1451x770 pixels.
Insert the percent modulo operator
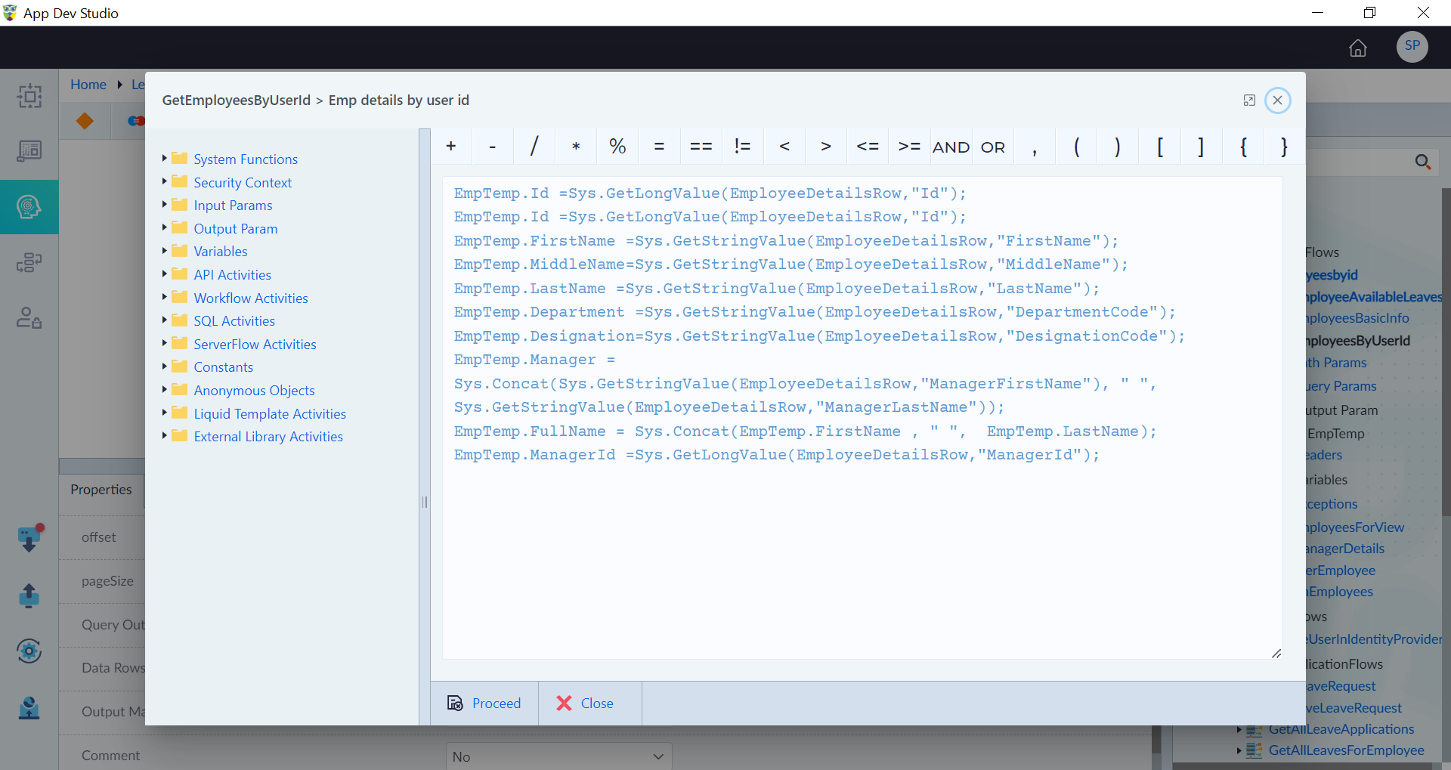tap(617, 147)
